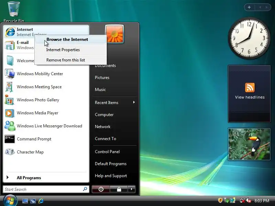Click the Windows Media Player icon
Screen dimensions: 275x206
[10, 113]
